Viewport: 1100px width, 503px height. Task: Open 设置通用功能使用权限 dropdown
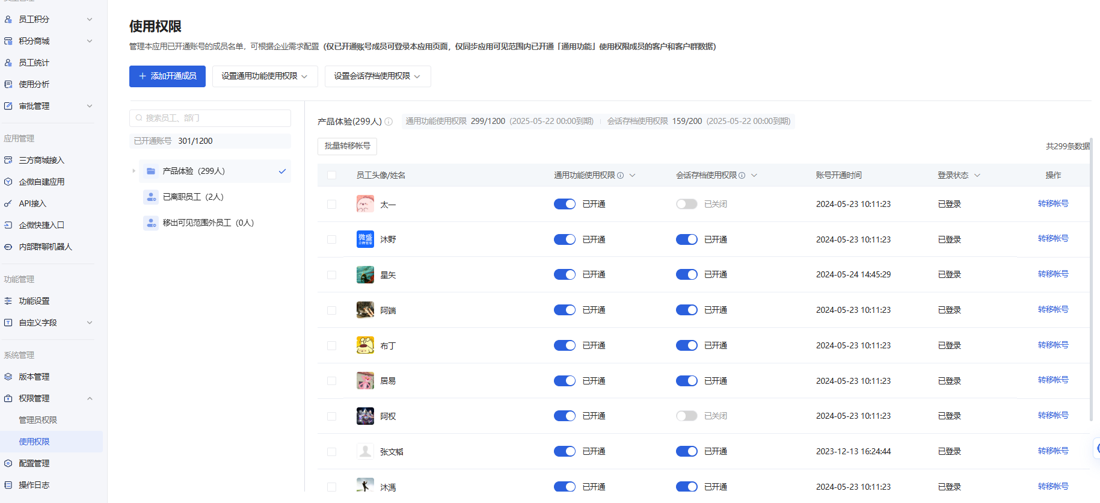point(265,76)
